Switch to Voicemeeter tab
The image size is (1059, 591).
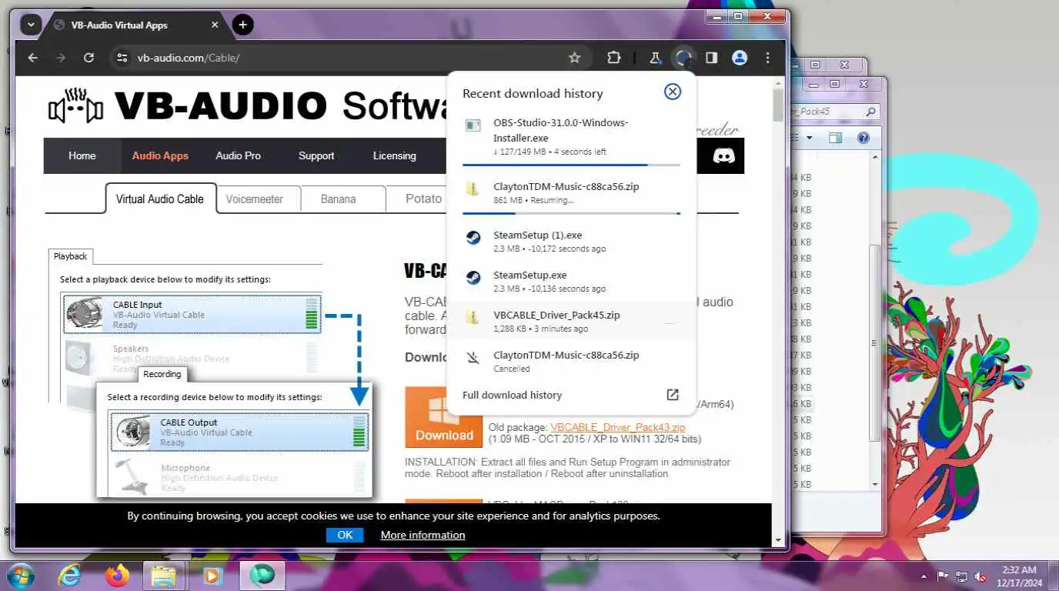254,199
